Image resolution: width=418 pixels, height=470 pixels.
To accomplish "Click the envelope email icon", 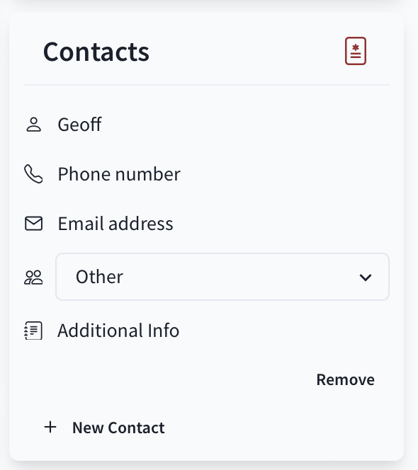I will pos(33,223).
